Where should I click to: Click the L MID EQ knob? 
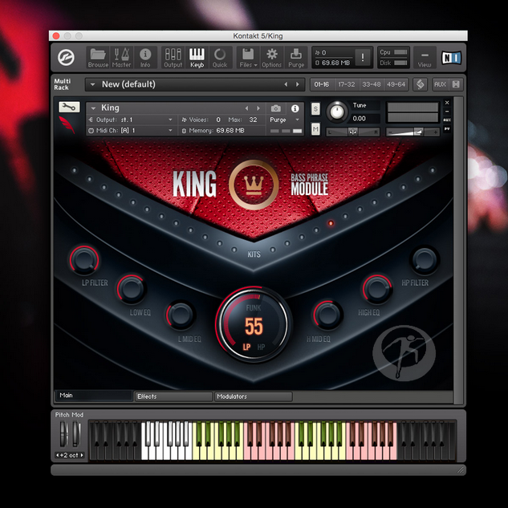pyautogui.click(x=180, y=315)
